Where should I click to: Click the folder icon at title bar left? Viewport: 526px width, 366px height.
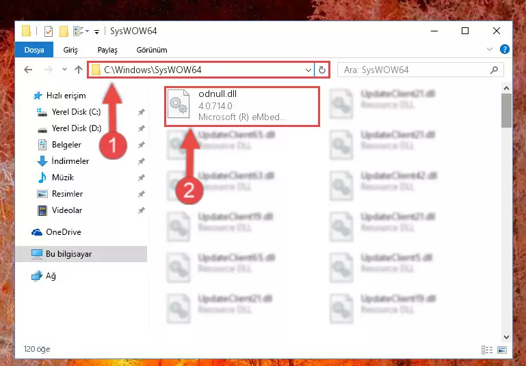tap(27, 31)
